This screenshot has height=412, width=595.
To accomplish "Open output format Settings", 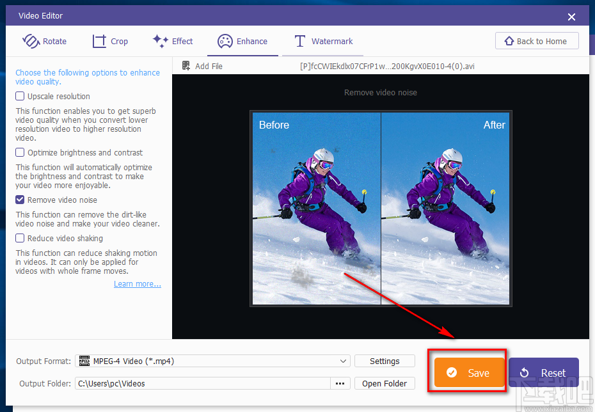I will click(385, 361).
